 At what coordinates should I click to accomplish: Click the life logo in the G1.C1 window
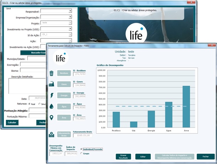(136, 33)
